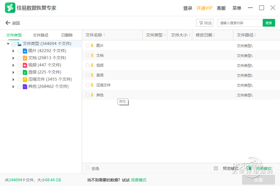This screenshot has width=280, height=186.
Task: Open the 已删除 tab
Action: tap(67, 35)
